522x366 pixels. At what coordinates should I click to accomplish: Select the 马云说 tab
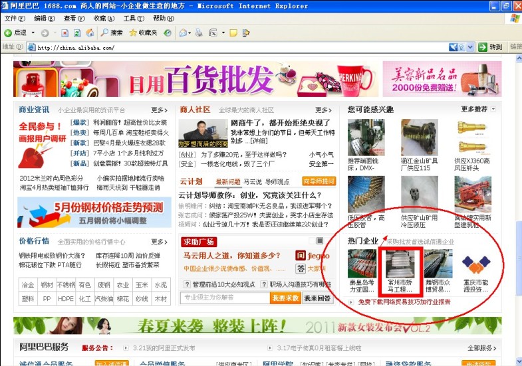point(253,181)
